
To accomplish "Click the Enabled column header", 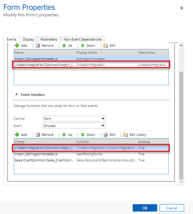I will point(144,142).
